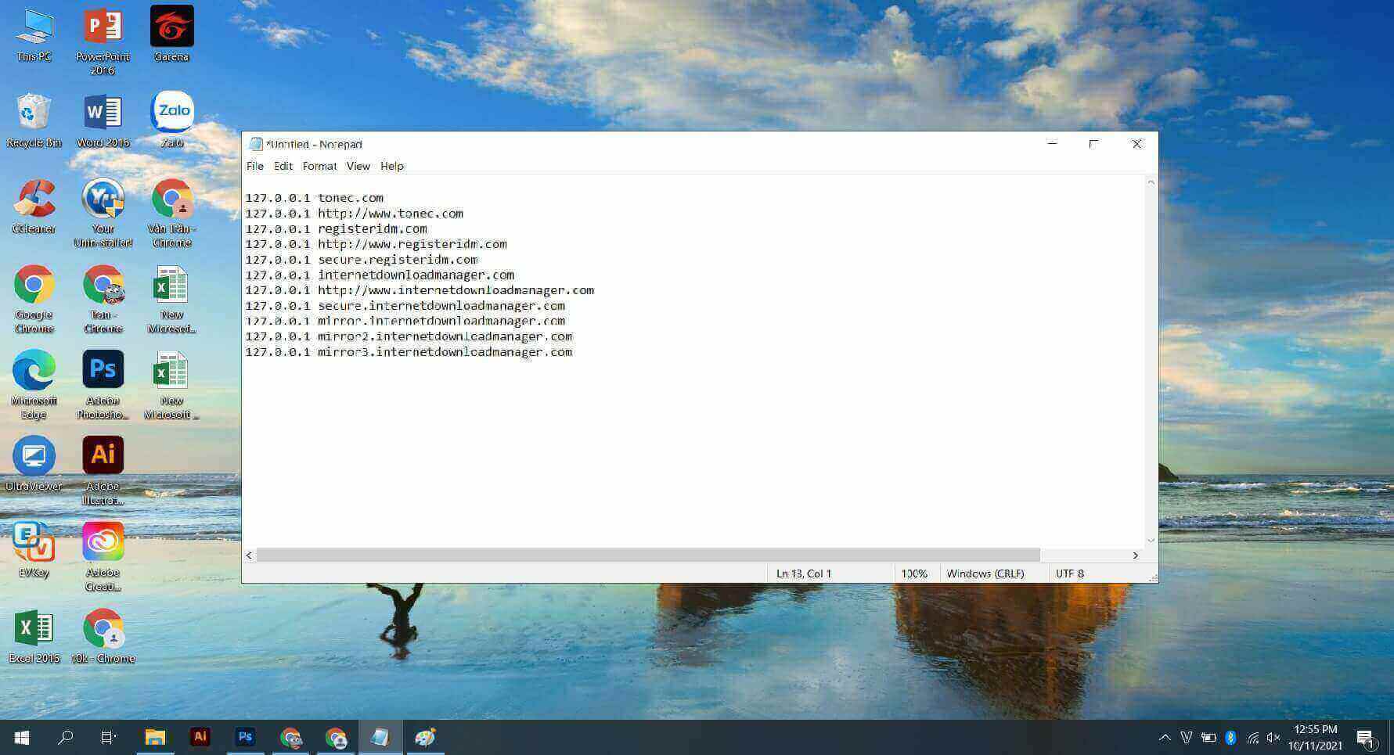Open taskbar Search magnifier
The width and height of the screenshot is (1394, 755).
(66, 737)
